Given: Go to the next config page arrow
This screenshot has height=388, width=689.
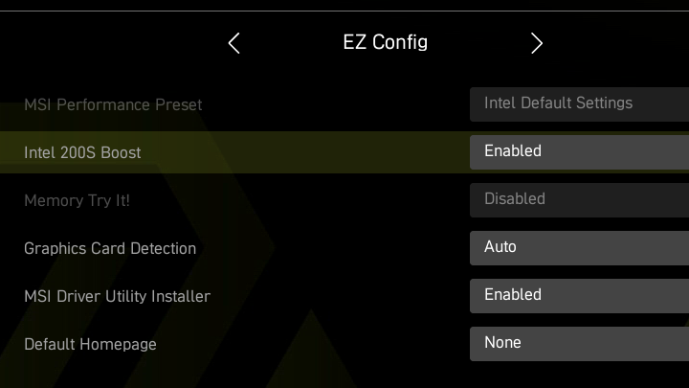Looking at the screenshot, I should (537, 43).
